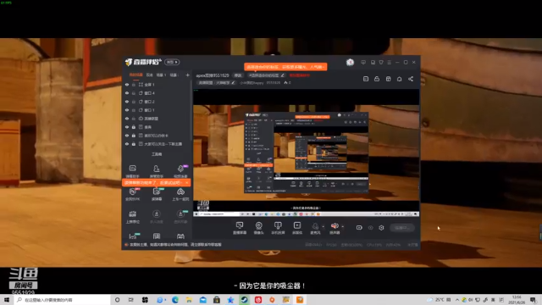Switch to the 场景 1 tab

coord(161,75)
